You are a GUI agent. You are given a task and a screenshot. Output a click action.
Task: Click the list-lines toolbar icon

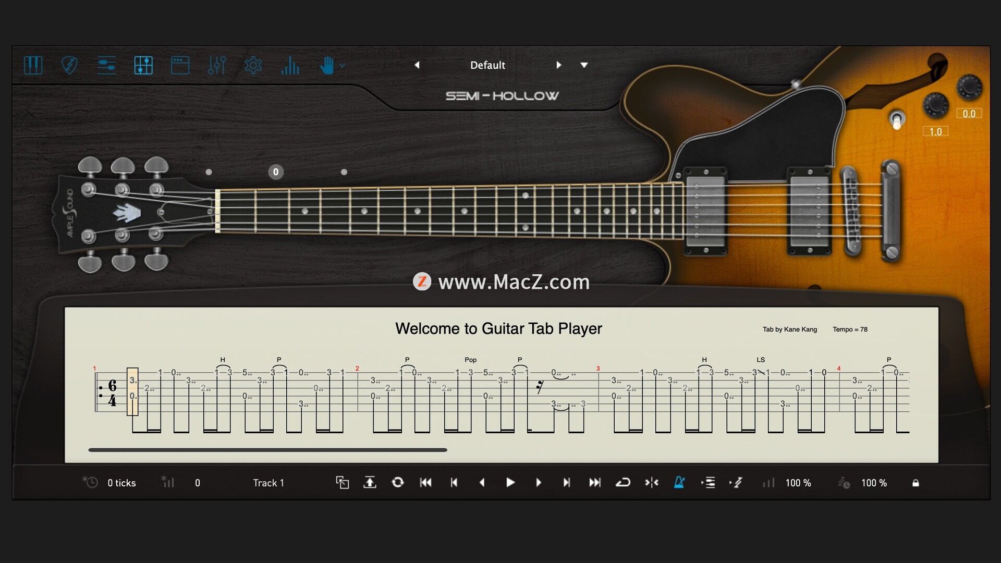click(x=708, y=483)
